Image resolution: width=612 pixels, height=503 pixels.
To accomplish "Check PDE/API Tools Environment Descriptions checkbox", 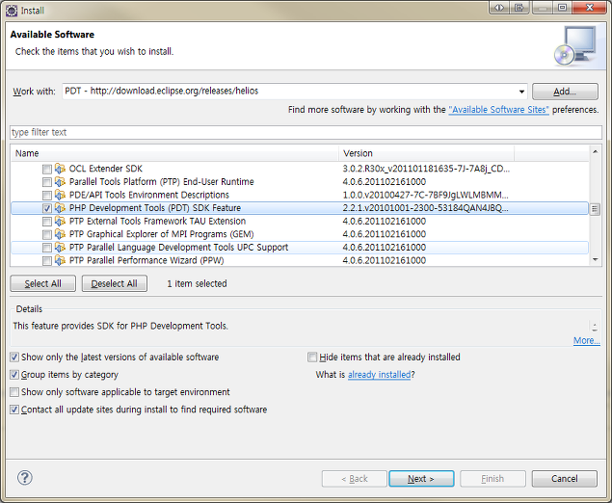I will coord(47,195).
